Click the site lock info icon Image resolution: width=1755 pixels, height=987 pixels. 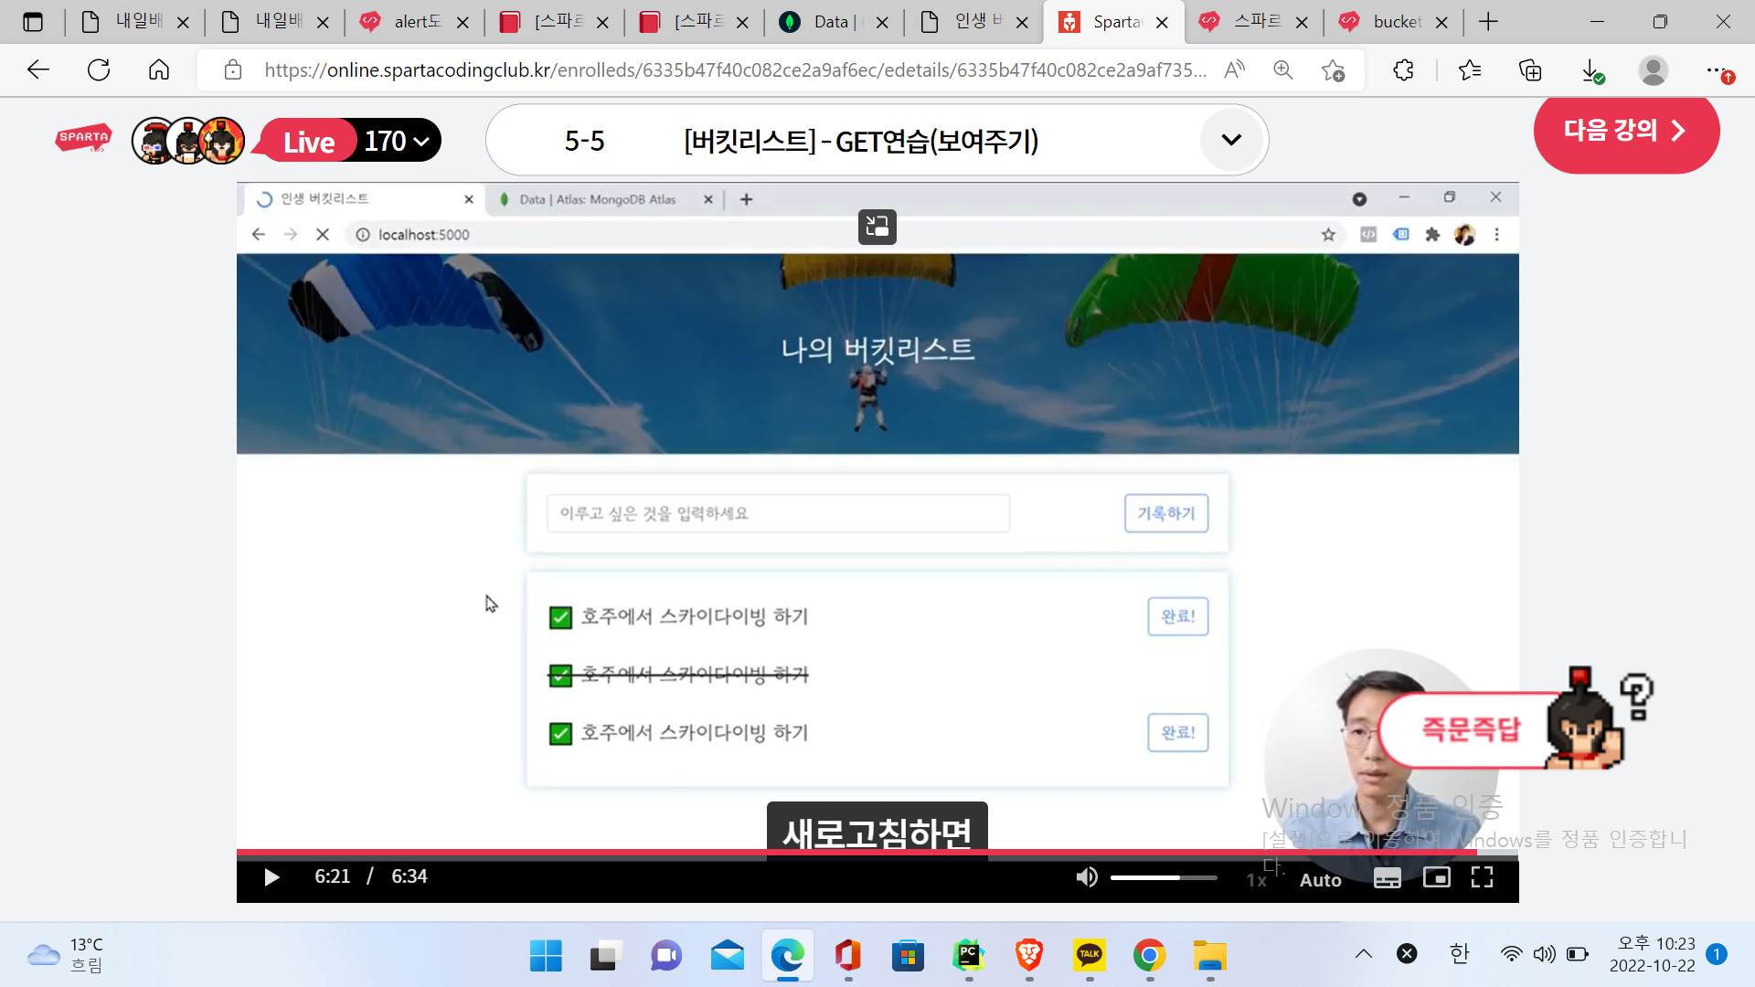[x=233, y=69]
